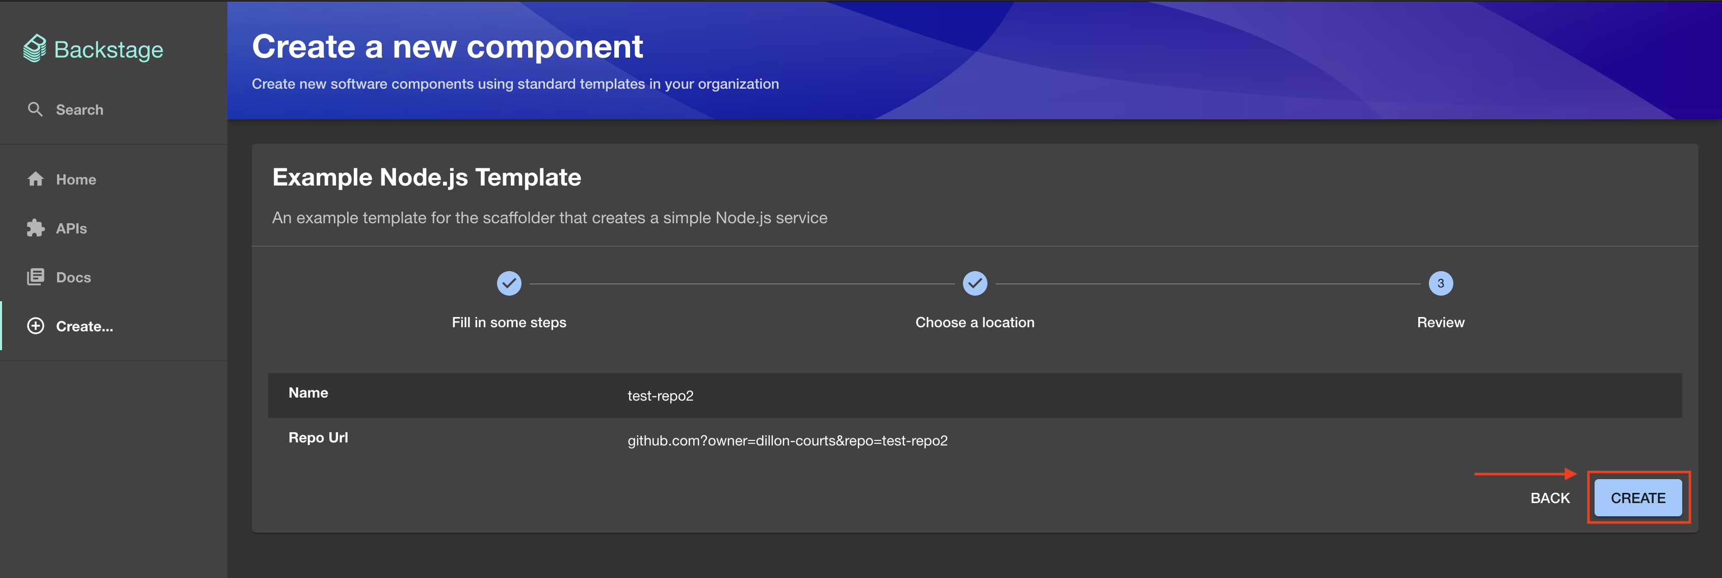Click the Backstage logo icon
Screen dimensions: 1722x578
[35, 49]
